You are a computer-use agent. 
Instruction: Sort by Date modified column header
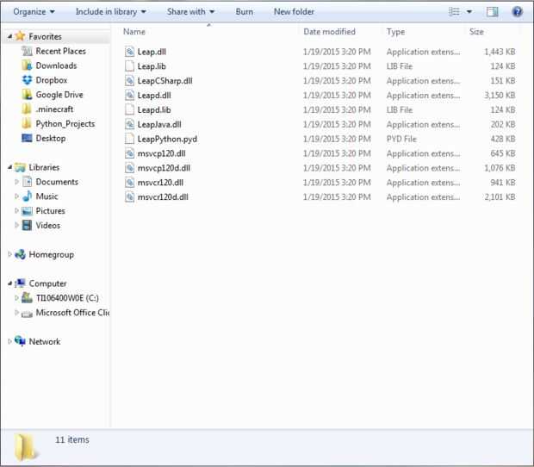click(x=329, y=32)
